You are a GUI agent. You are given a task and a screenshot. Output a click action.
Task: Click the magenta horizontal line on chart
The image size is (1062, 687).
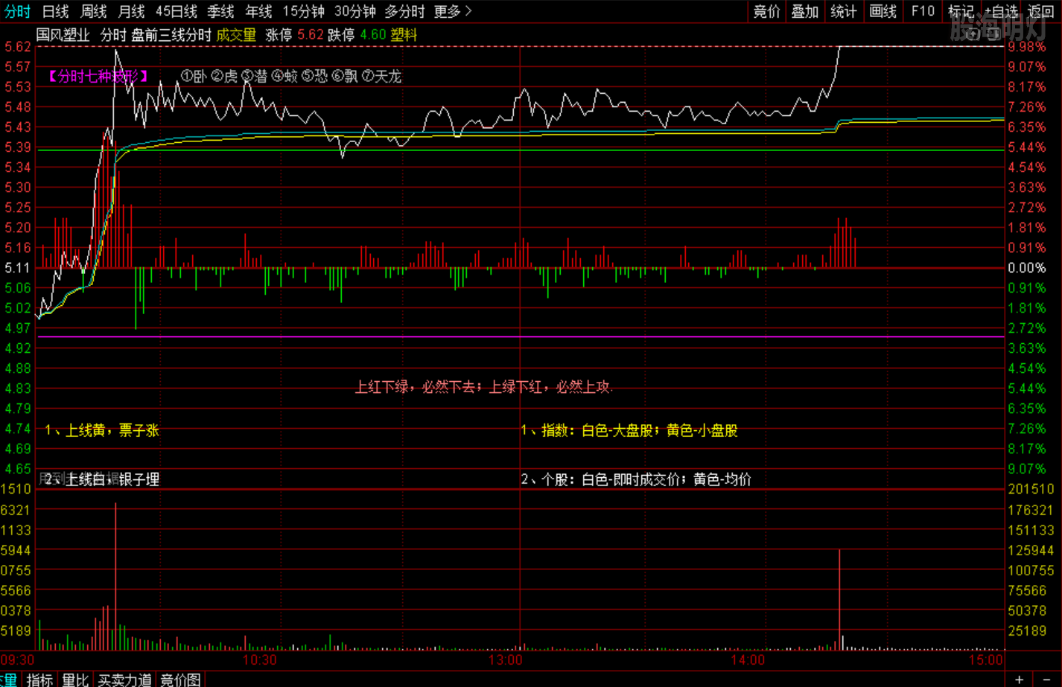[x=521, y=337]
